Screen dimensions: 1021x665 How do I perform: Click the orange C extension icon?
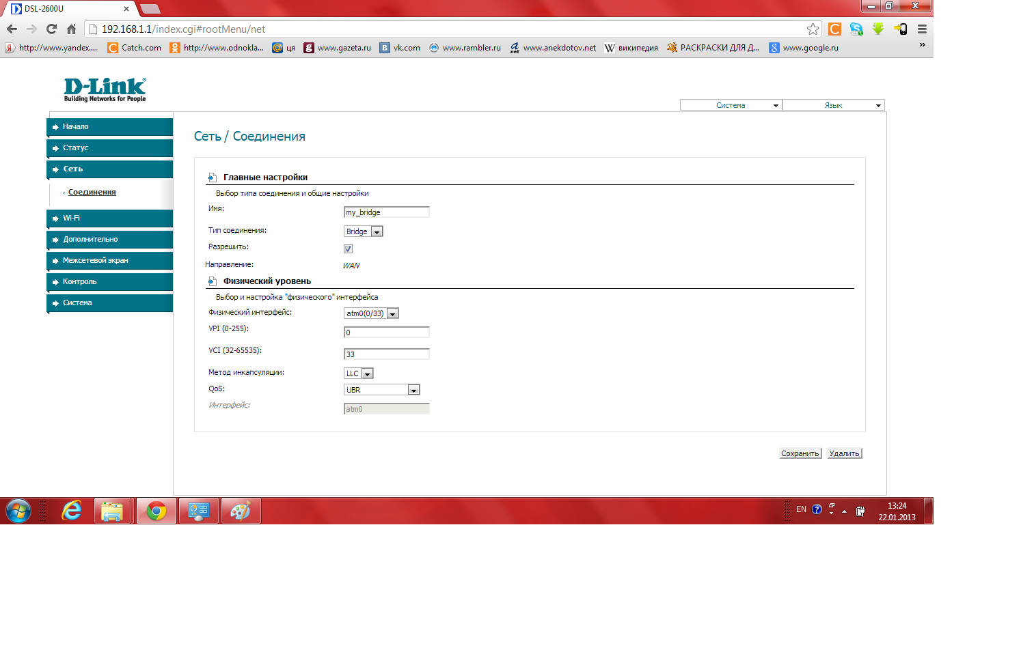(x=834, y=29)
